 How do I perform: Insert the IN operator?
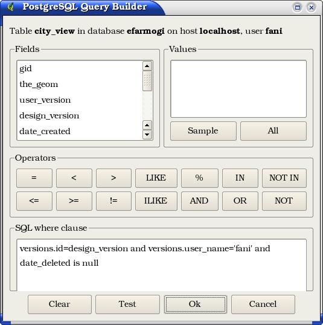coord(240,178)
